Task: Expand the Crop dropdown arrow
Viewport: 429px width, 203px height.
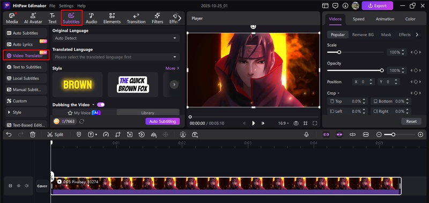Action: tap(338, 93)
